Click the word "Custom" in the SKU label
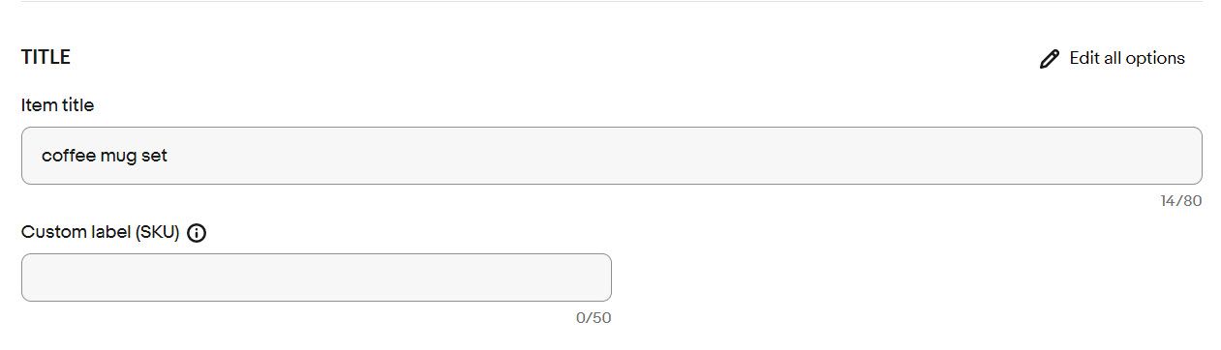Screen dimensions: 1221x350 point(52,232)
